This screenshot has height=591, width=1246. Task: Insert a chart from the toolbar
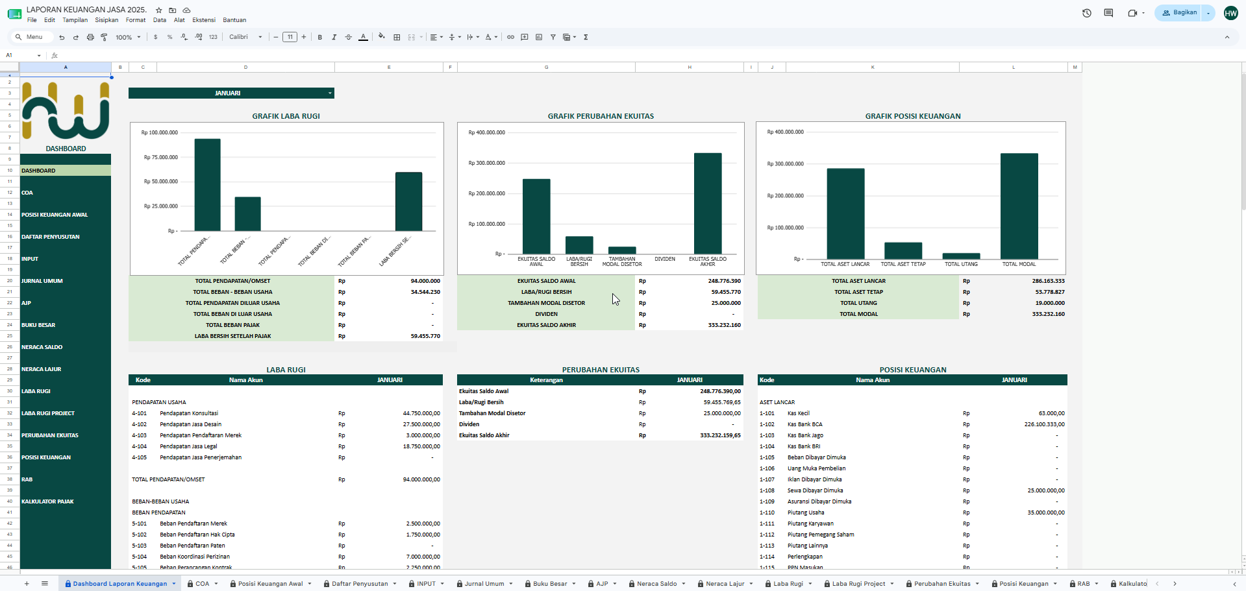pyautogui.click(x=539, y=37)
